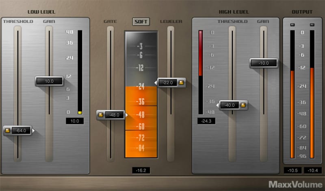The height and width of the screenshot is (191, 325).
Task: Click the low level gain meter bar
Action: coord(80,72)
